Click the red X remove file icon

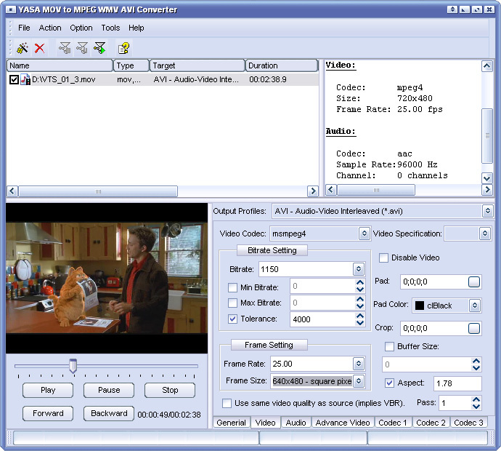point(40,48)
